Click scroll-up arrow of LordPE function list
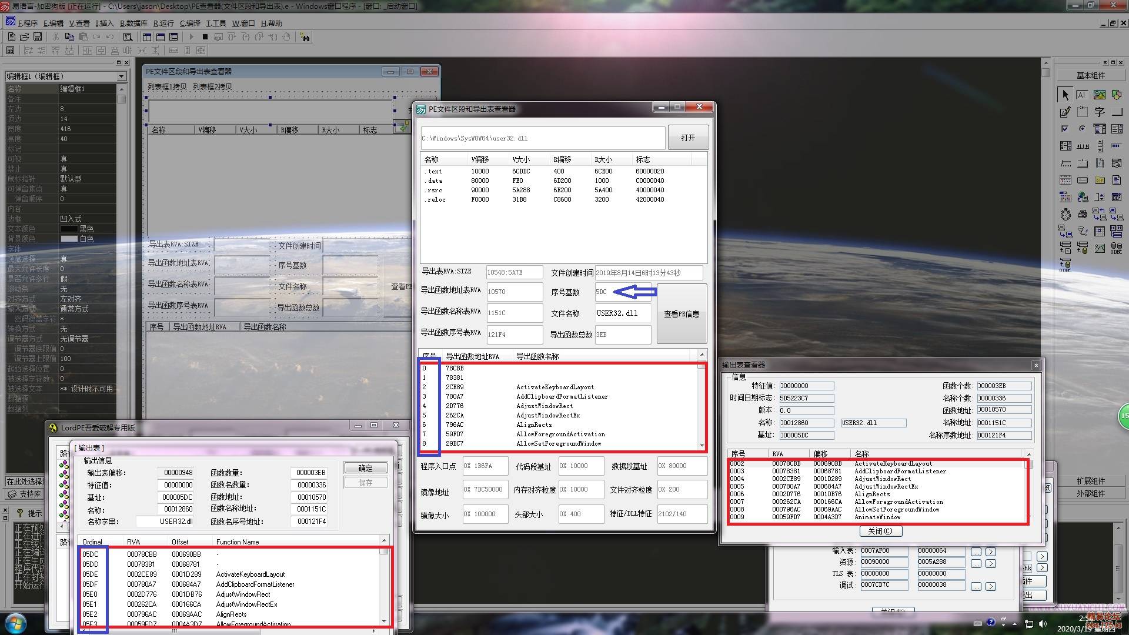 [x=384, y=540]
